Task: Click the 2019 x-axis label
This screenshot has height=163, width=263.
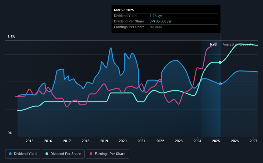Action: tap(104, 141)
